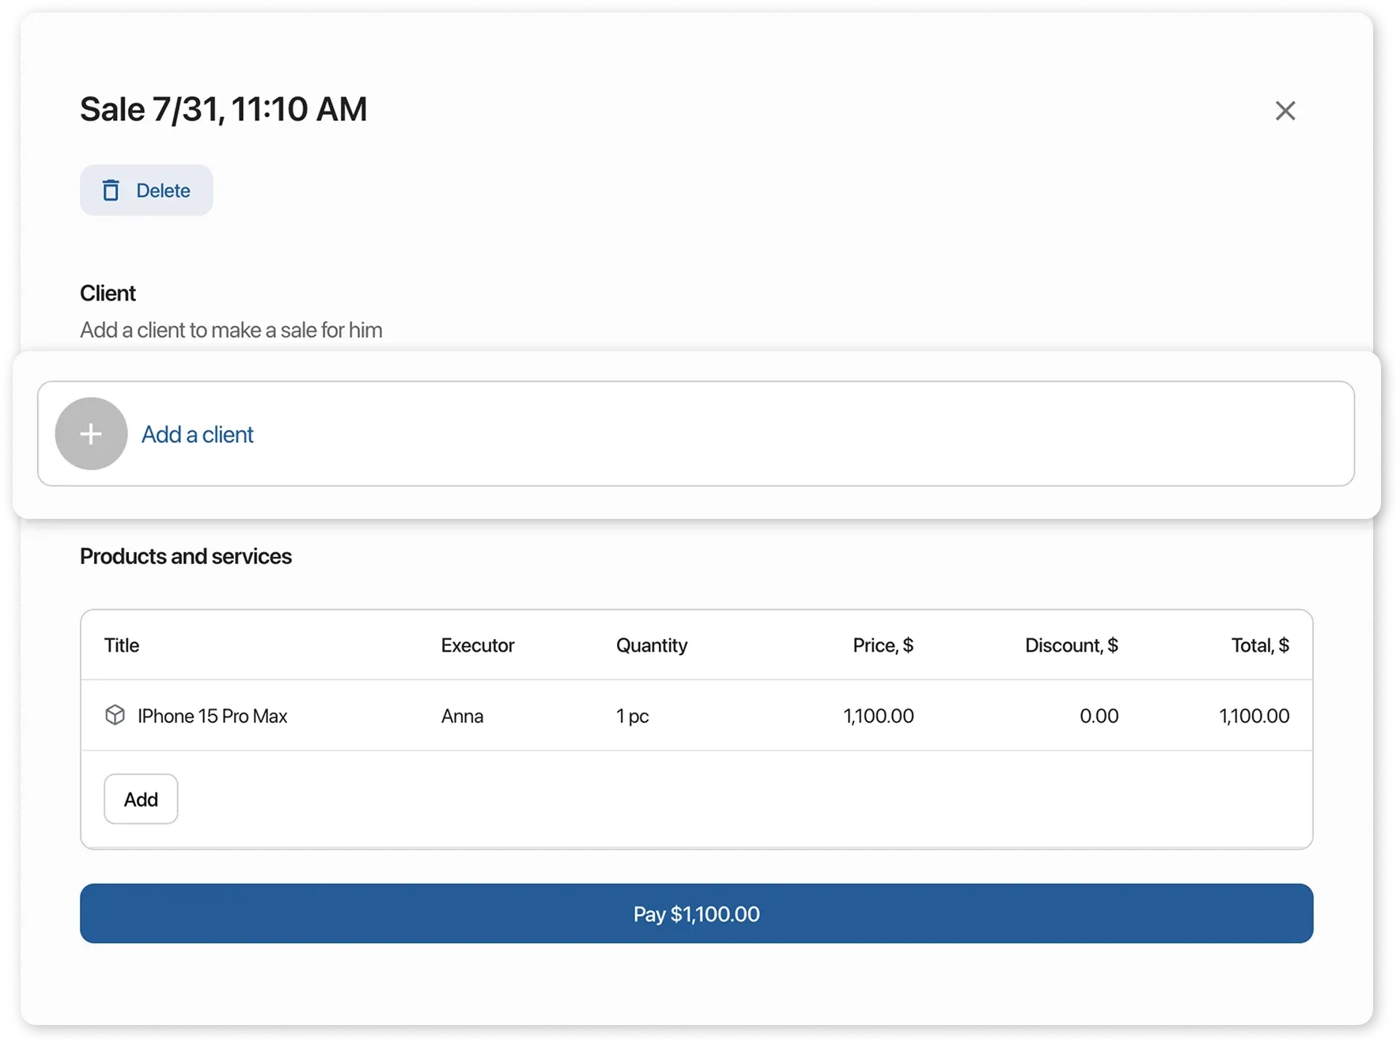Click the Quantity column header
Viewport: 1400px width, 1044px height.
(x=652, y=645)
